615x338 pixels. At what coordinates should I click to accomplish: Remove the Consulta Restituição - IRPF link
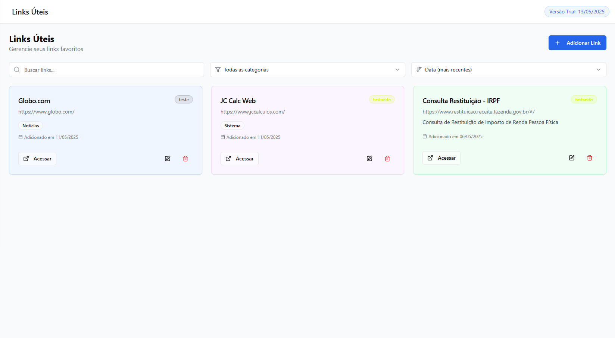[x=590, y=158]
